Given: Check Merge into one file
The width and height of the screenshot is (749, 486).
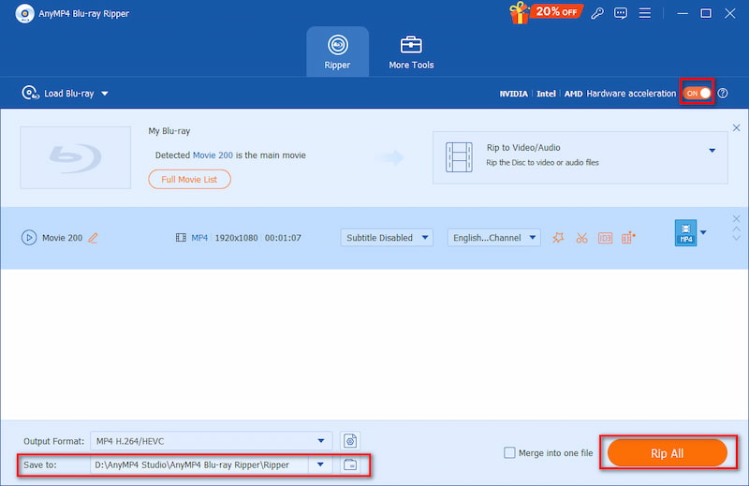Looking at the screenshot, I should (x=510, y=453).
